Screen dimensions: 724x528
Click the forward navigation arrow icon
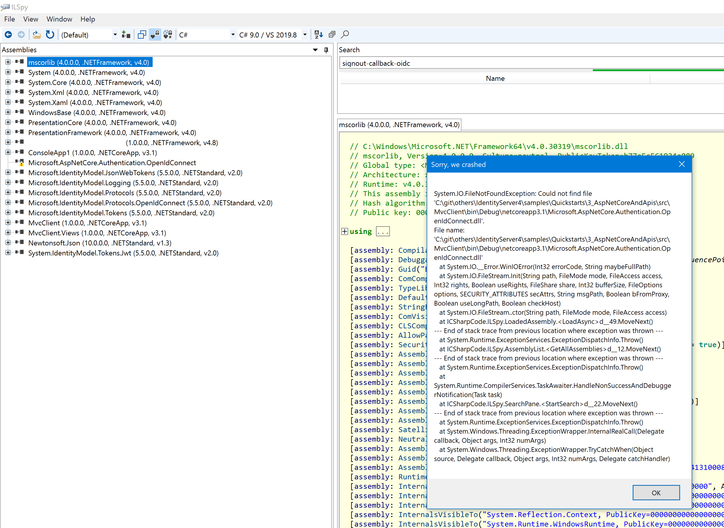coord(21,35)
